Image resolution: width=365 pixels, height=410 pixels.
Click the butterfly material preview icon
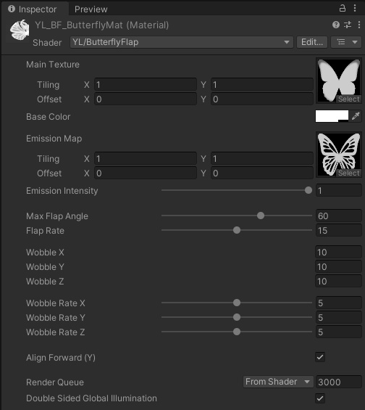20,30
